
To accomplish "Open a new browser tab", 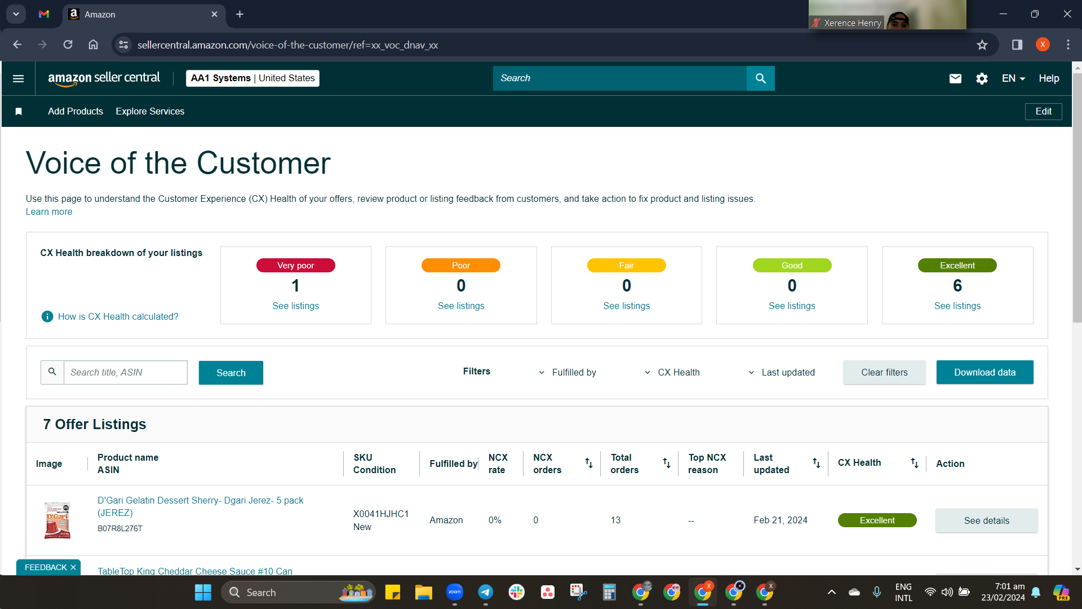I will click(240, 14).
